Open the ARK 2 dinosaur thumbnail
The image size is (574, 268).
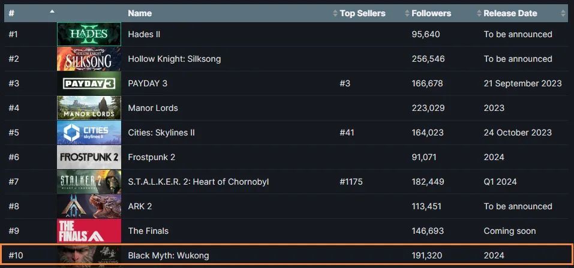pyautogui.click(x=89, y=206)
